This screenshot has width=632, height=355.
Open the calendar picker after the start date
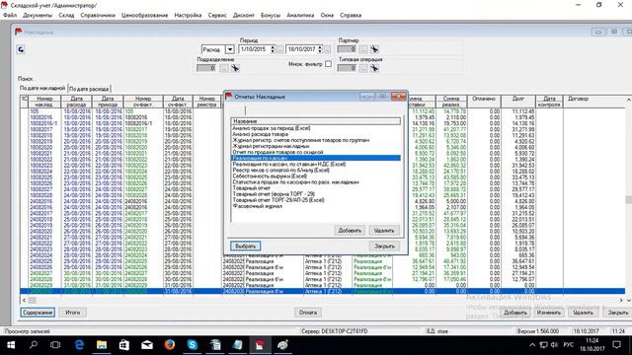coord(280,49)
